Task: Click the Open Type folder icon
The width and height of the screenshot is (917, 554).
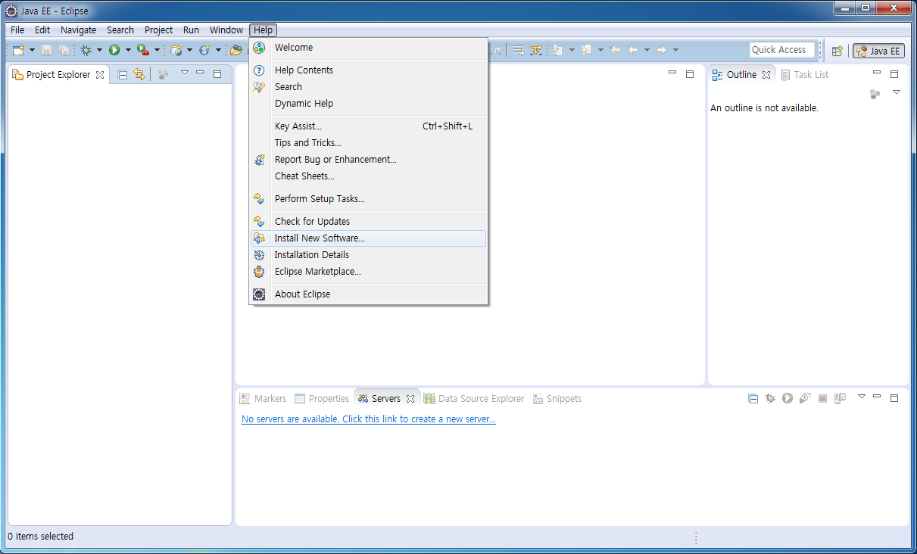Action: [x=236, y=50]
